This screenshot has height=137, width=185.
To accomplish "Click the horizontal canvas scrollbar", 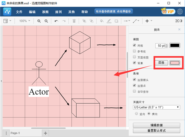I will (x=48, y=128).
